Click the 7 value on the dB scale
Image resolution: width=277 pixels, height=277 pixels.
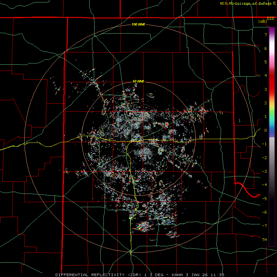point(266,34)
